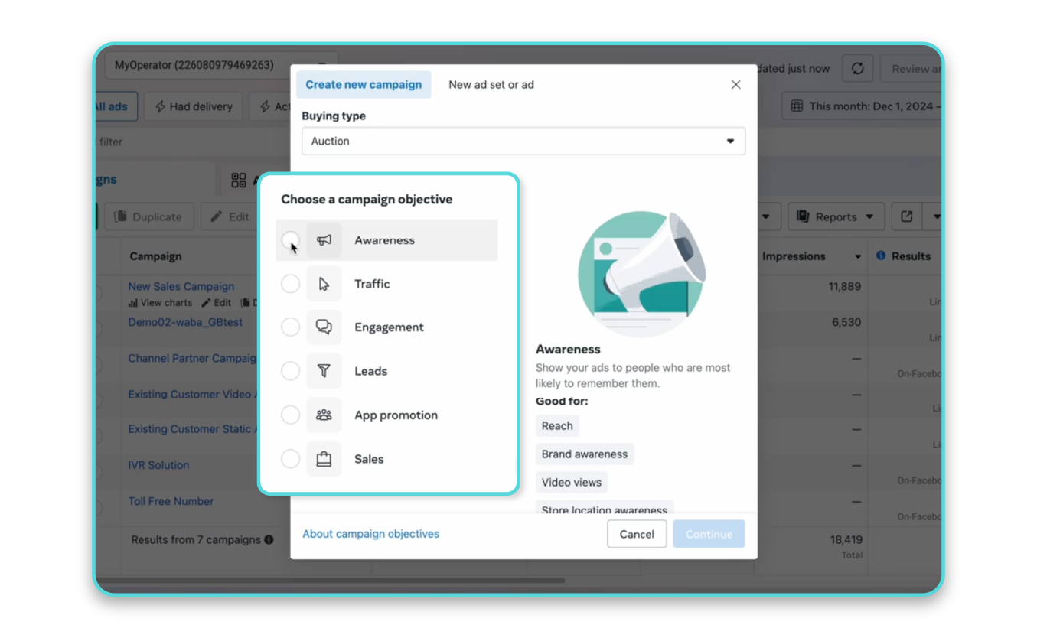Click the Campaign column header

coord(155,257)
